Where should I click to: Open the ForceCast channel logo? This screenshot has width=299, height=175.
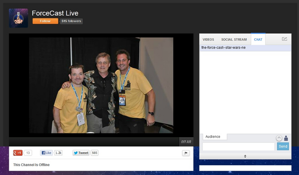pyautogui.click(x=18, y=18)
